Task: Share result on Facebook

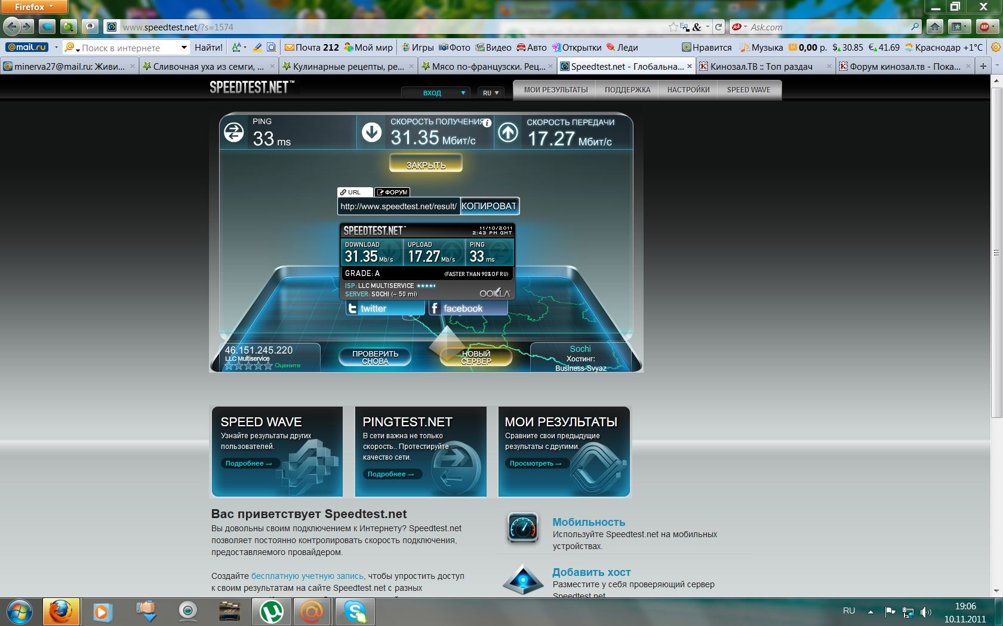Action: (468, 308)
